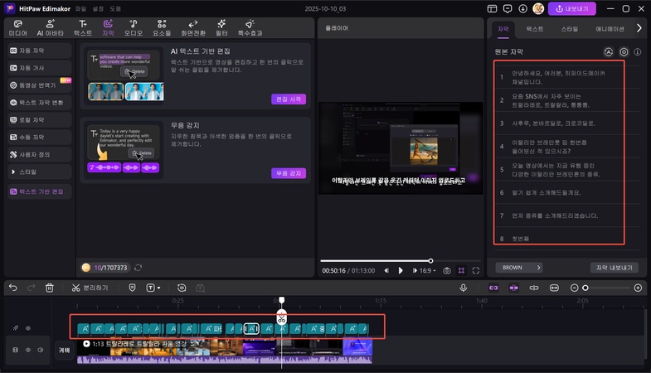Open the 16:9 aspect ratio dropdown
The height and width of the screenshot is (373, 651).
pos(426,270)
